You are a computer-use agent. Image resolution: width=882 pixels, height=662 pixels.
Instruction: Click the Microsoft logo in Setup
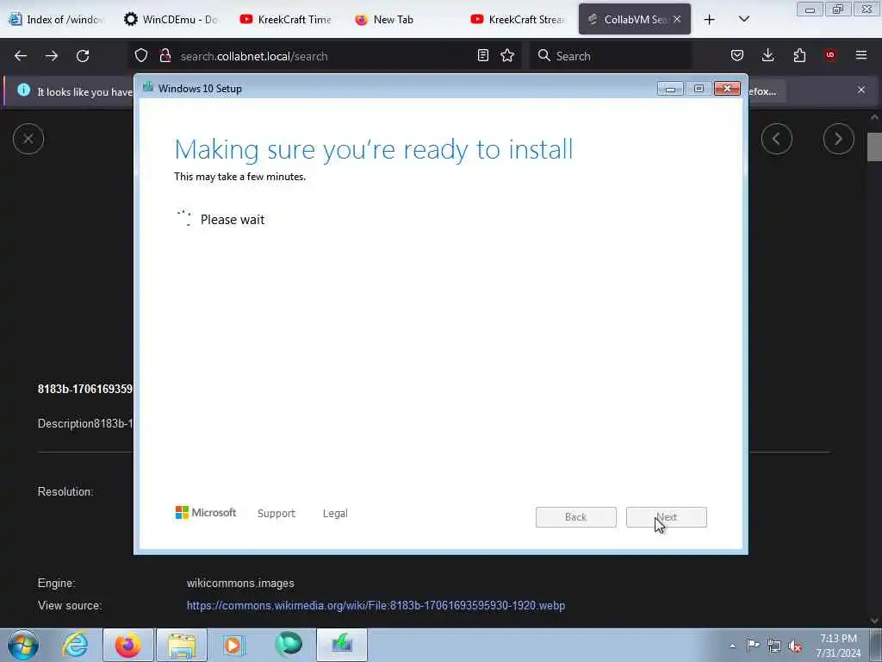pyautogui.click(x=206, y=512)
